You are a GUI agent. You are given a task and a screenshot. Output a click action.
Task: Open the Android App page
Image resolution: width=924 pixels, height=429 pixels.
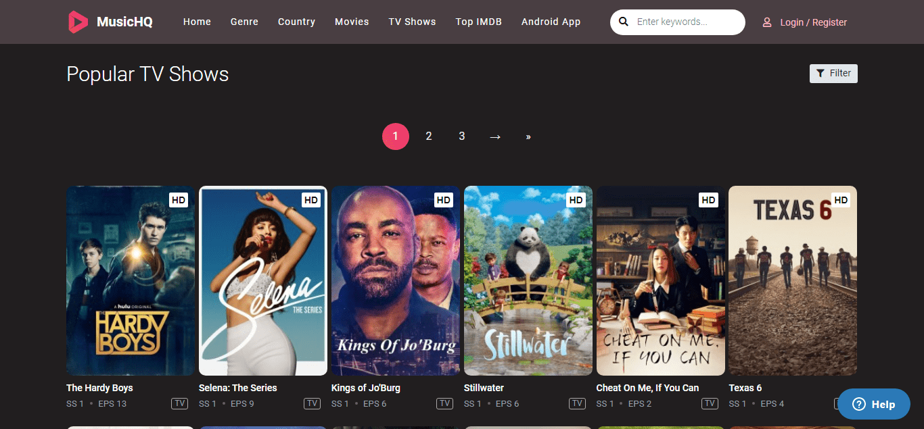(x=551, y=22)
